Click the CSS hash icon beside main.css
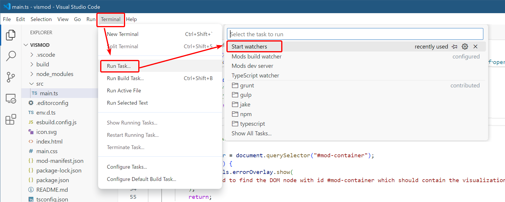505x202 pixels. pyautogui.click(x=31, y=151)
